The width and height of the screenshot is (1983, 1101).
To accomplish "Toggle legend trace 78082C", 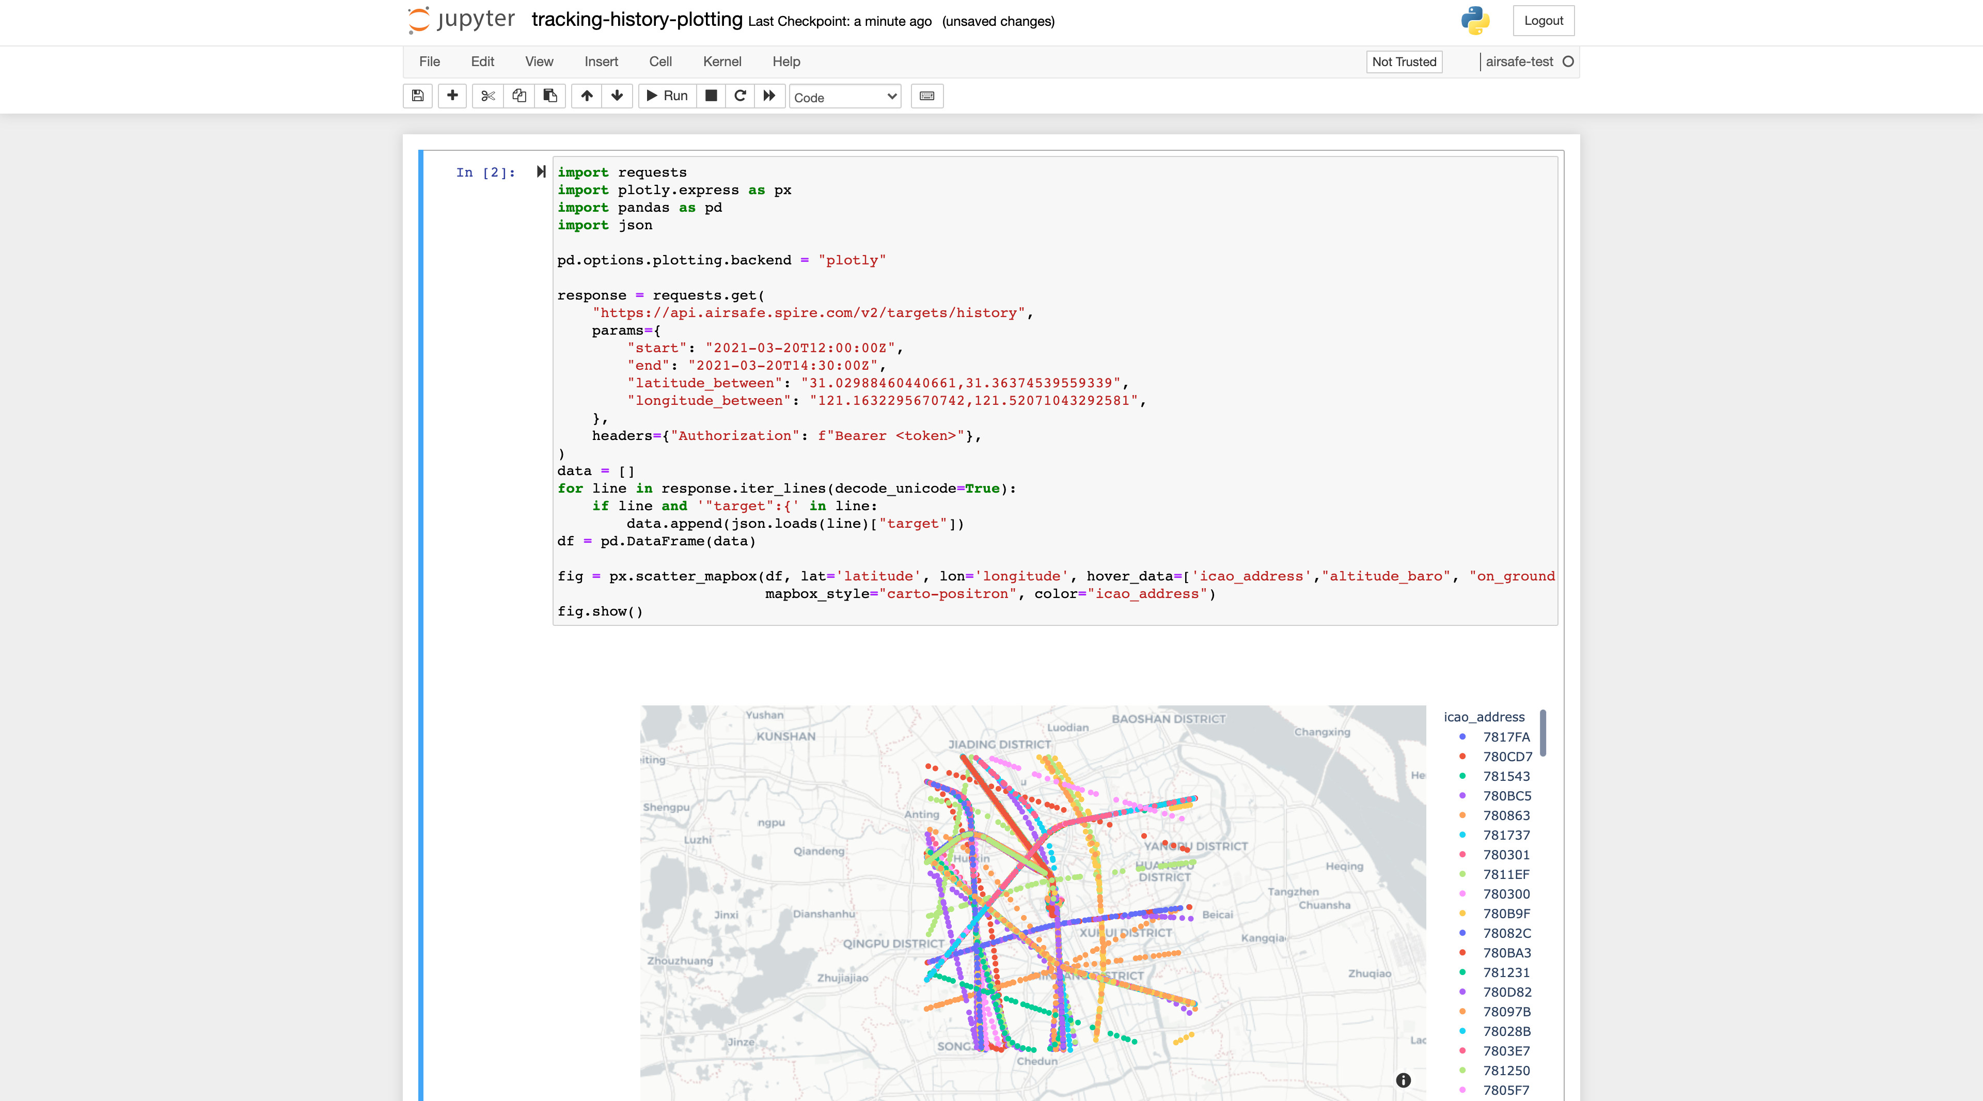I will (1496, 933).
